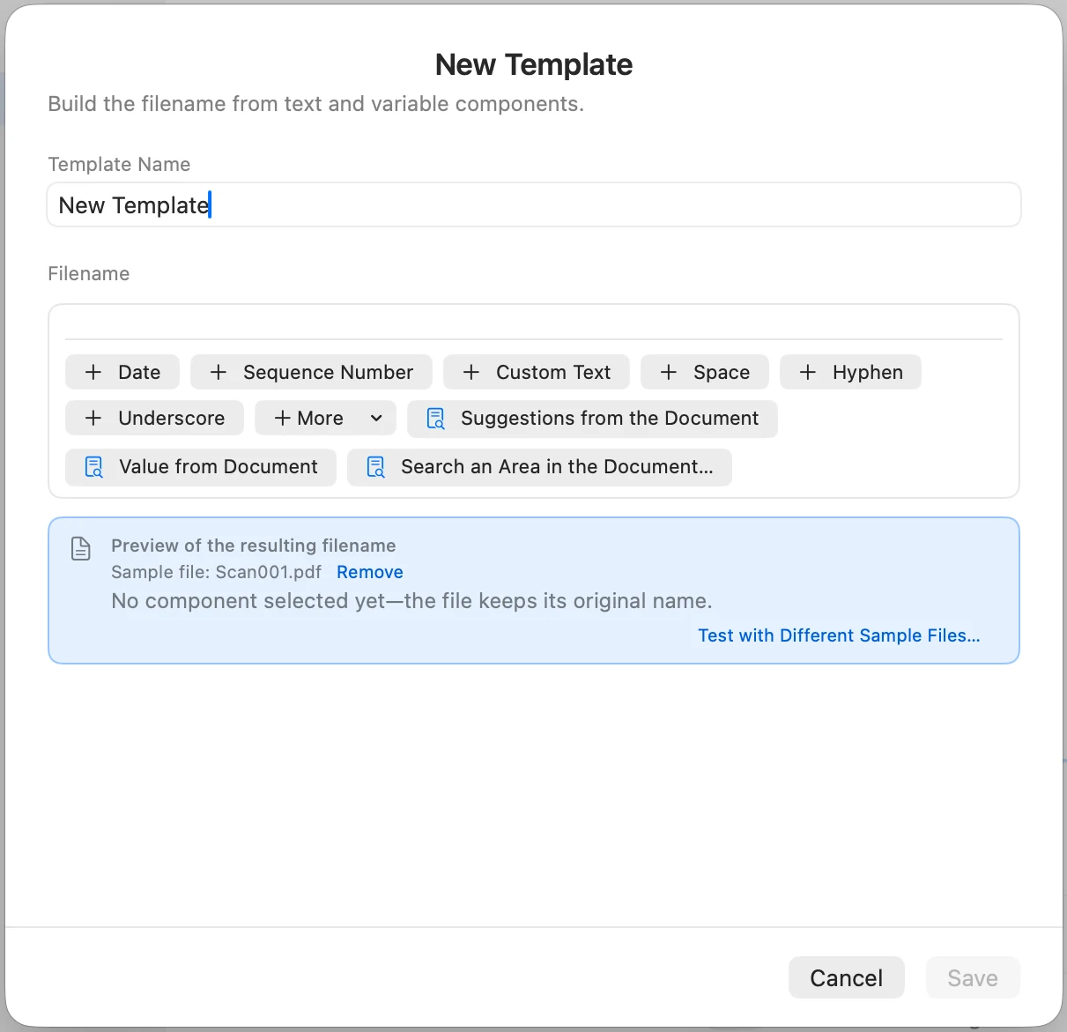
Task: Click Test with Different Sample Files link
Action: click(x=839, y=635)
